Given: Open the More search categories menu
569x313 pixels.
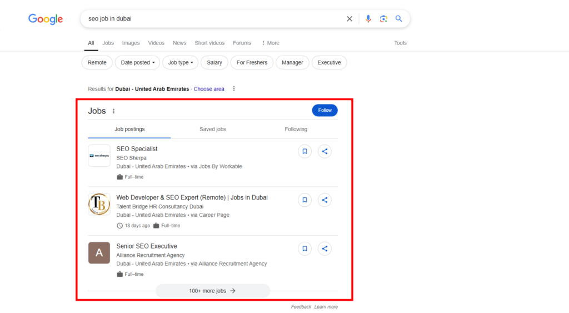Looking at the screenshot, I should 271,43.
